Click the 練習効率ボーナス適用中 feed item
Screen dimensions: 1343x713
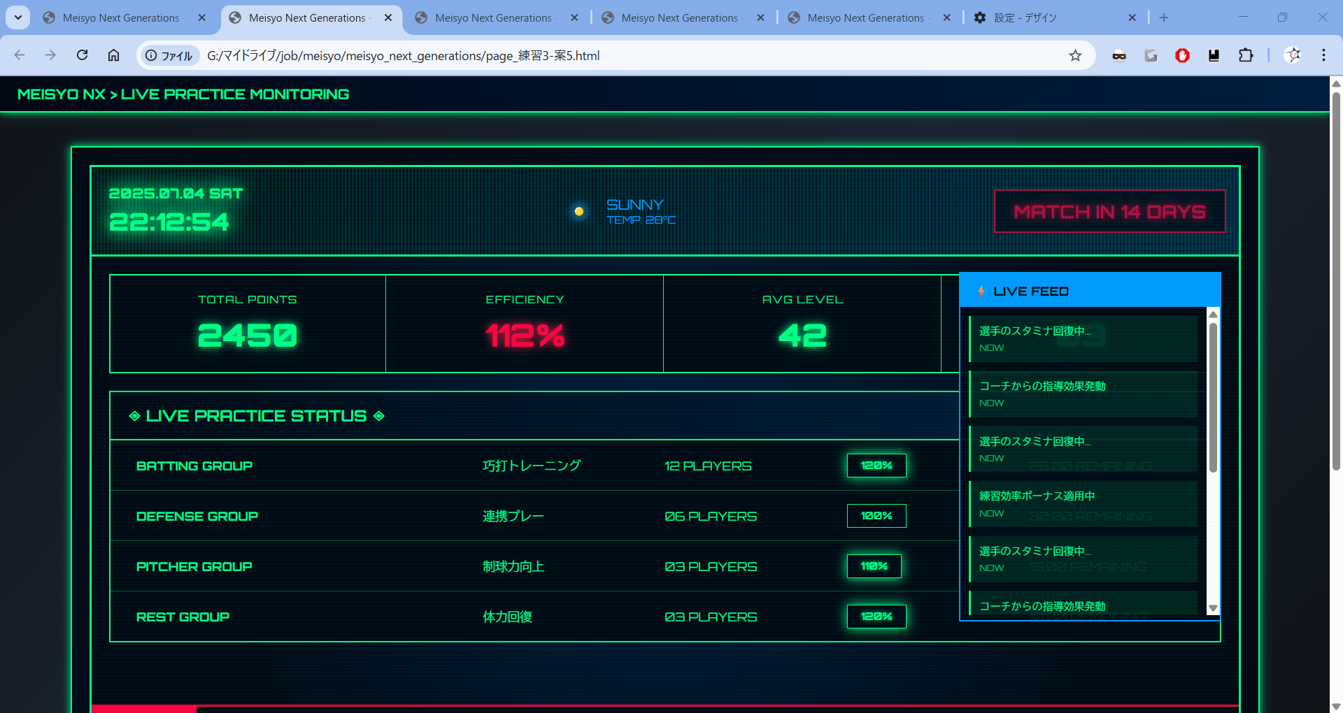(x=1083, y=503)
